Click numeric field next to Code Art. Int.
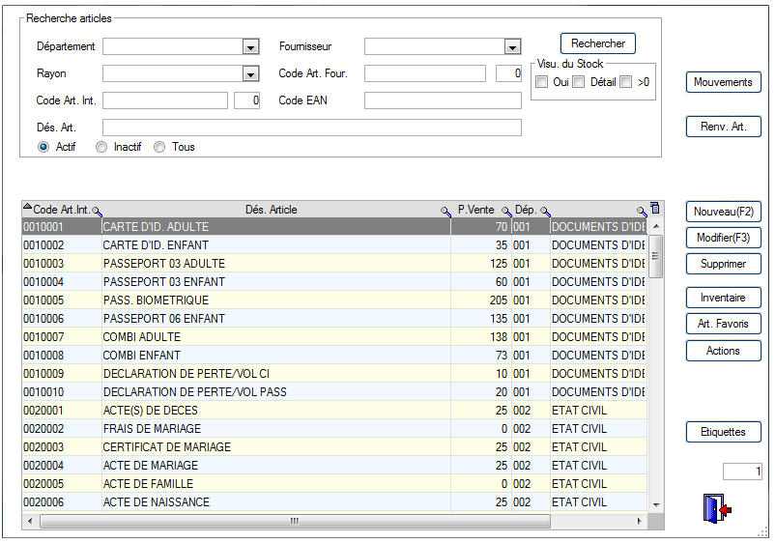 tap(247, 100)
